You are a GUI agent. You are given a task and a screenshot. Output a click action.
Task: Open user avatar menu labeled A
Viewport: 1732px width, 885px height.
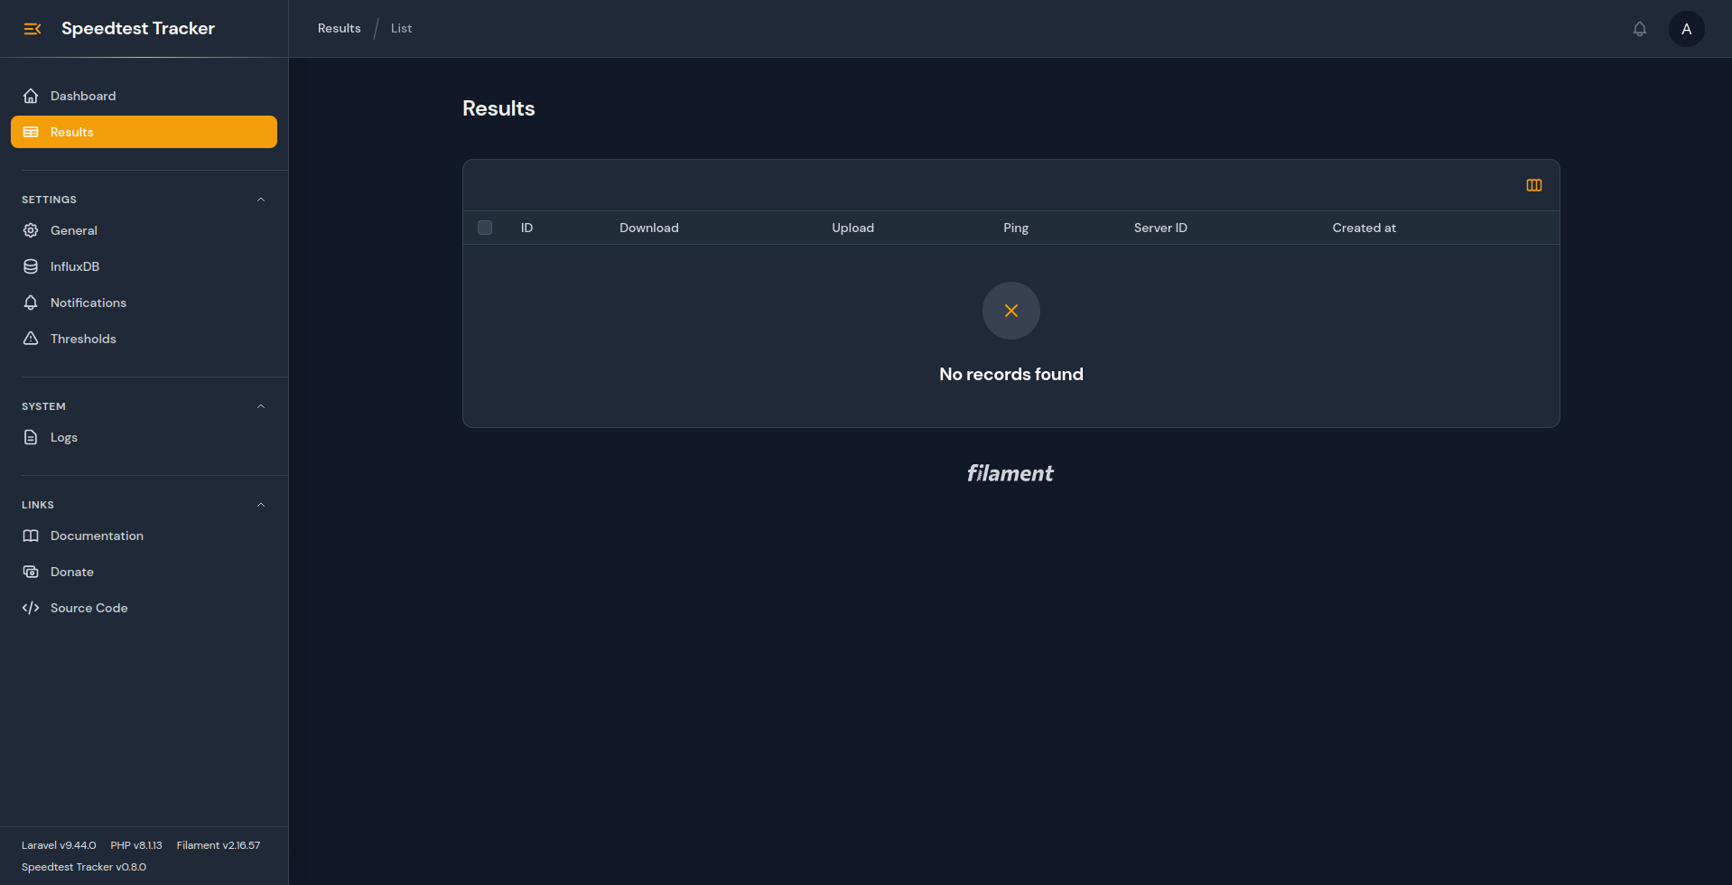click(1687, 29)
